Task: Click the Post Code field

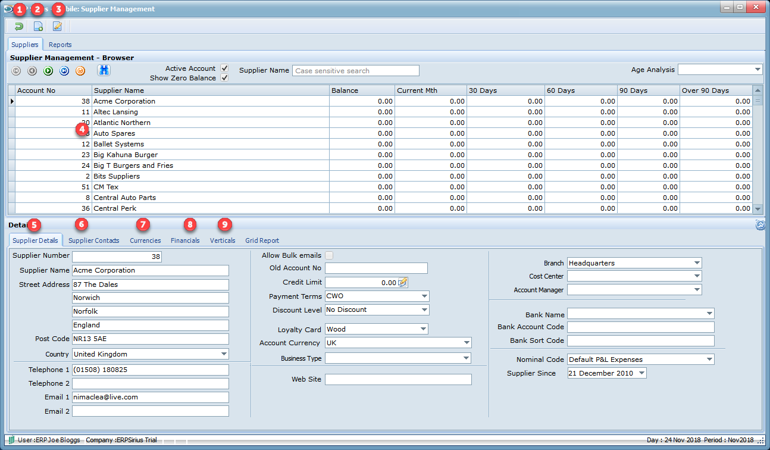Action: (x=151, y=339)
